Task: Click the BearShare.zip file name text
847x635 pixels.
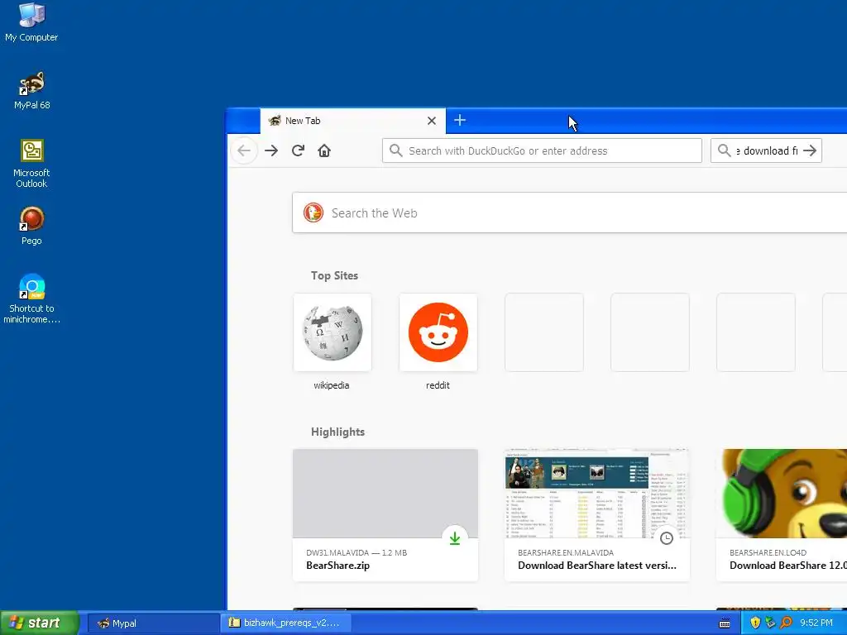Action: [x=337, y=566]
